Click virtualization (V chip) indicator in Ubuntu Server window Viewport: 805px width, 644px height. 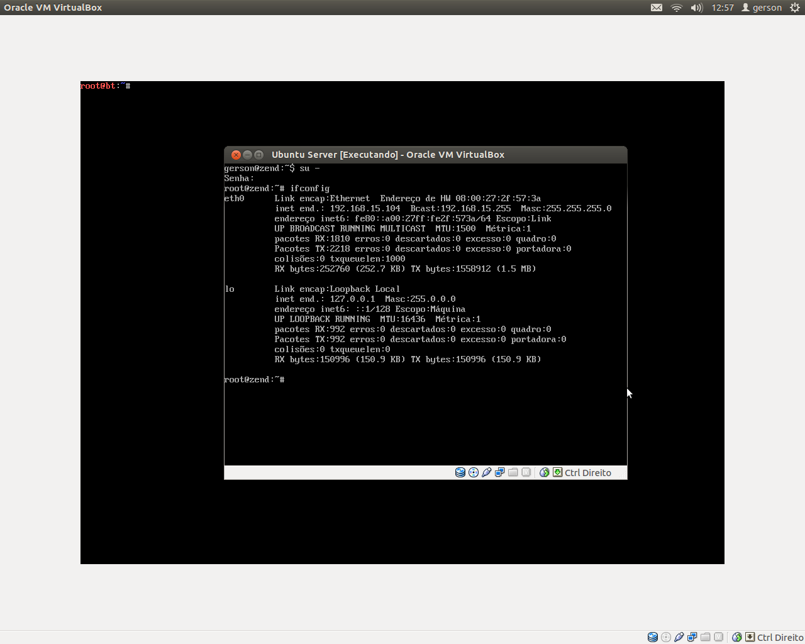526,472
